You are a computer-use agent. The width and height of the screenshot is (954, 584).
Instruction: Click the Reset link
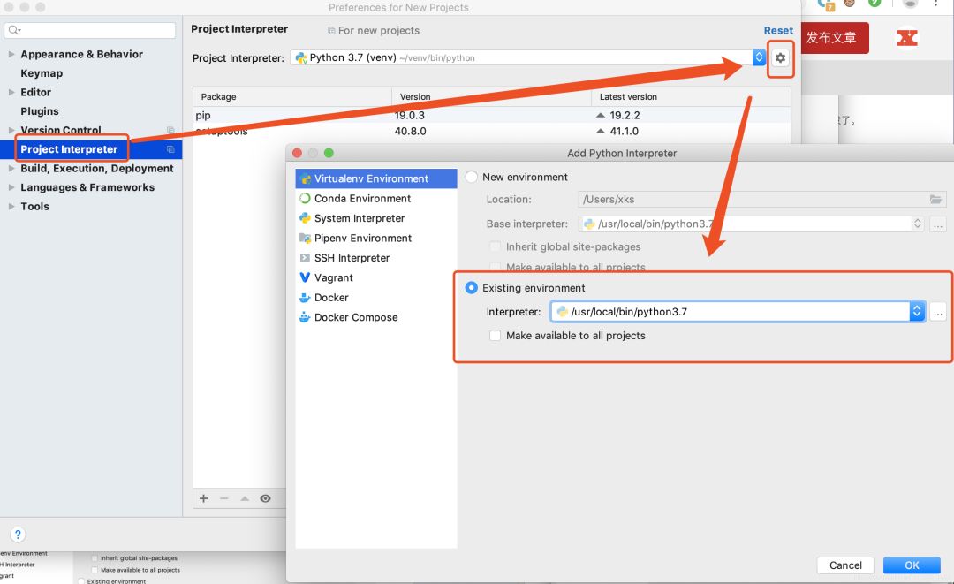pyautogui.click(x=778, y=30)
